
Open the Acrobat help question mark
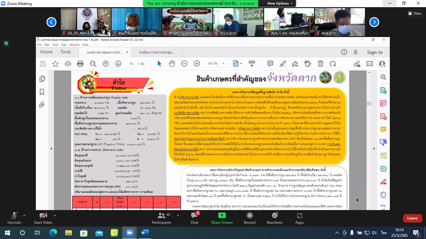pyautogui.click(x=344, y=52)
